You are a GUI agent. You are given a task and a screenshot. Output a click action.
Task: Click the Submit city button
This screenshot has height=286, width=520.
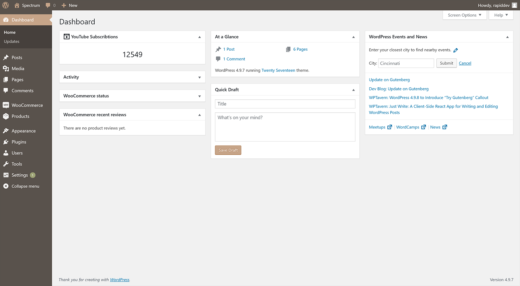[x=446, y=63]
